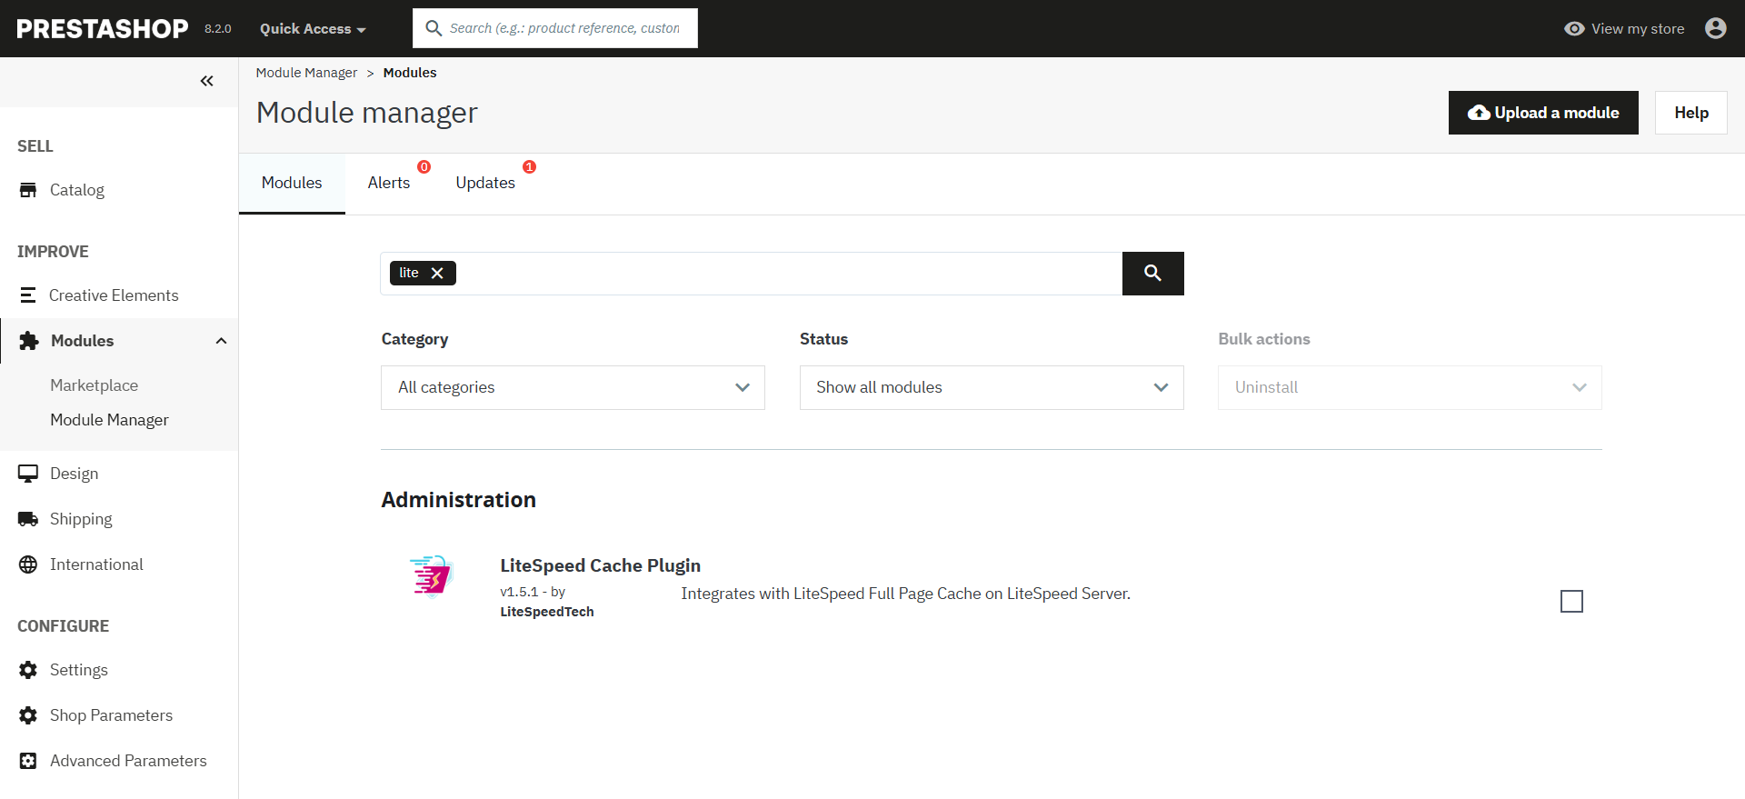The width and height of the screenshot is (1745, 799).
Task: Click the Design monitor icon
Action: [28, 474]
